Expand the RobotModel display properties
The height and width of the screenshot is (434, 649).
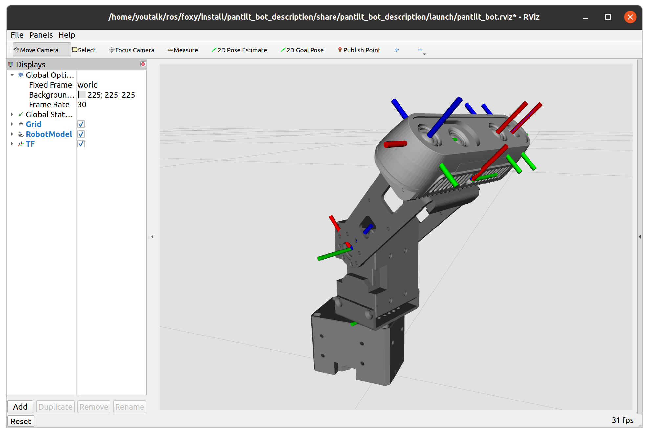point(12,134)
